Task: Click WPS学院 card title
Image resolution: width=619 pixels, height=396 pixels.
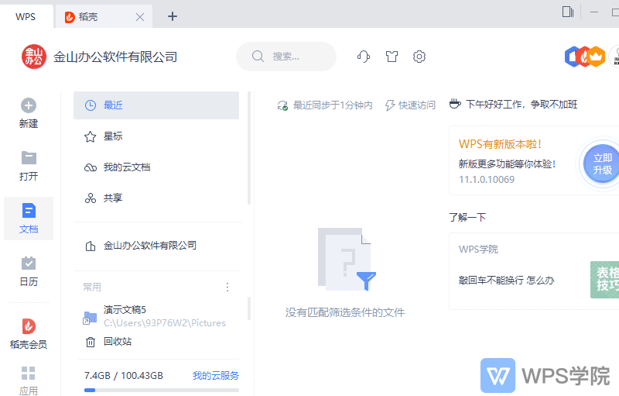Action: [x=478, y=250]
